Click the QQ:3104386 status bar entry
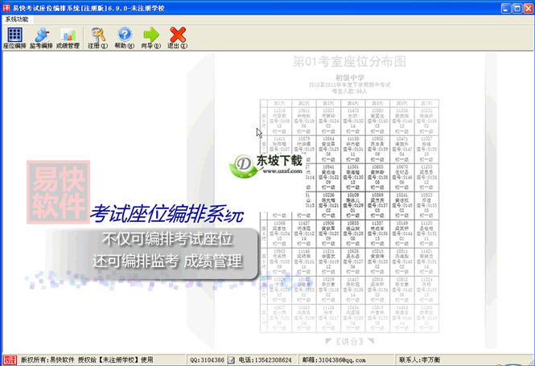This screenshot has width=535, height=366. (207, 360)
